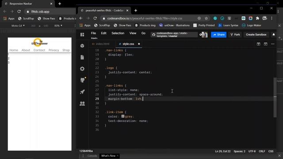This screenshot has width=283, height=159.
Task: Click CSS language mode in status bar
Action: [x=271, y=151]
